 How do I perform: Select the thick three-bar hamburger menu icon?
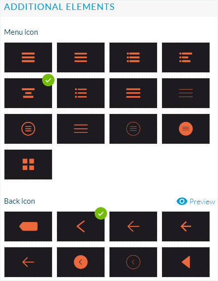coord(28,57)
